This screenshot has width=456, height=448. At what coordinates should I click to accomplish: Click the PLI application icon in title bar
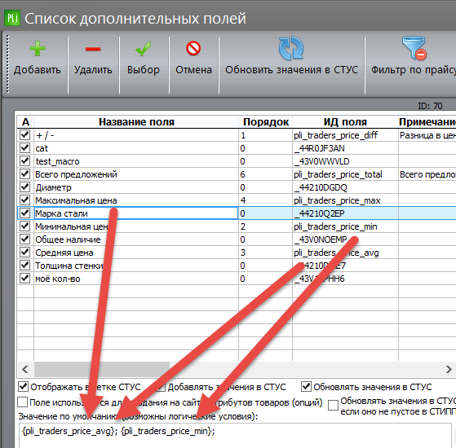12,18
